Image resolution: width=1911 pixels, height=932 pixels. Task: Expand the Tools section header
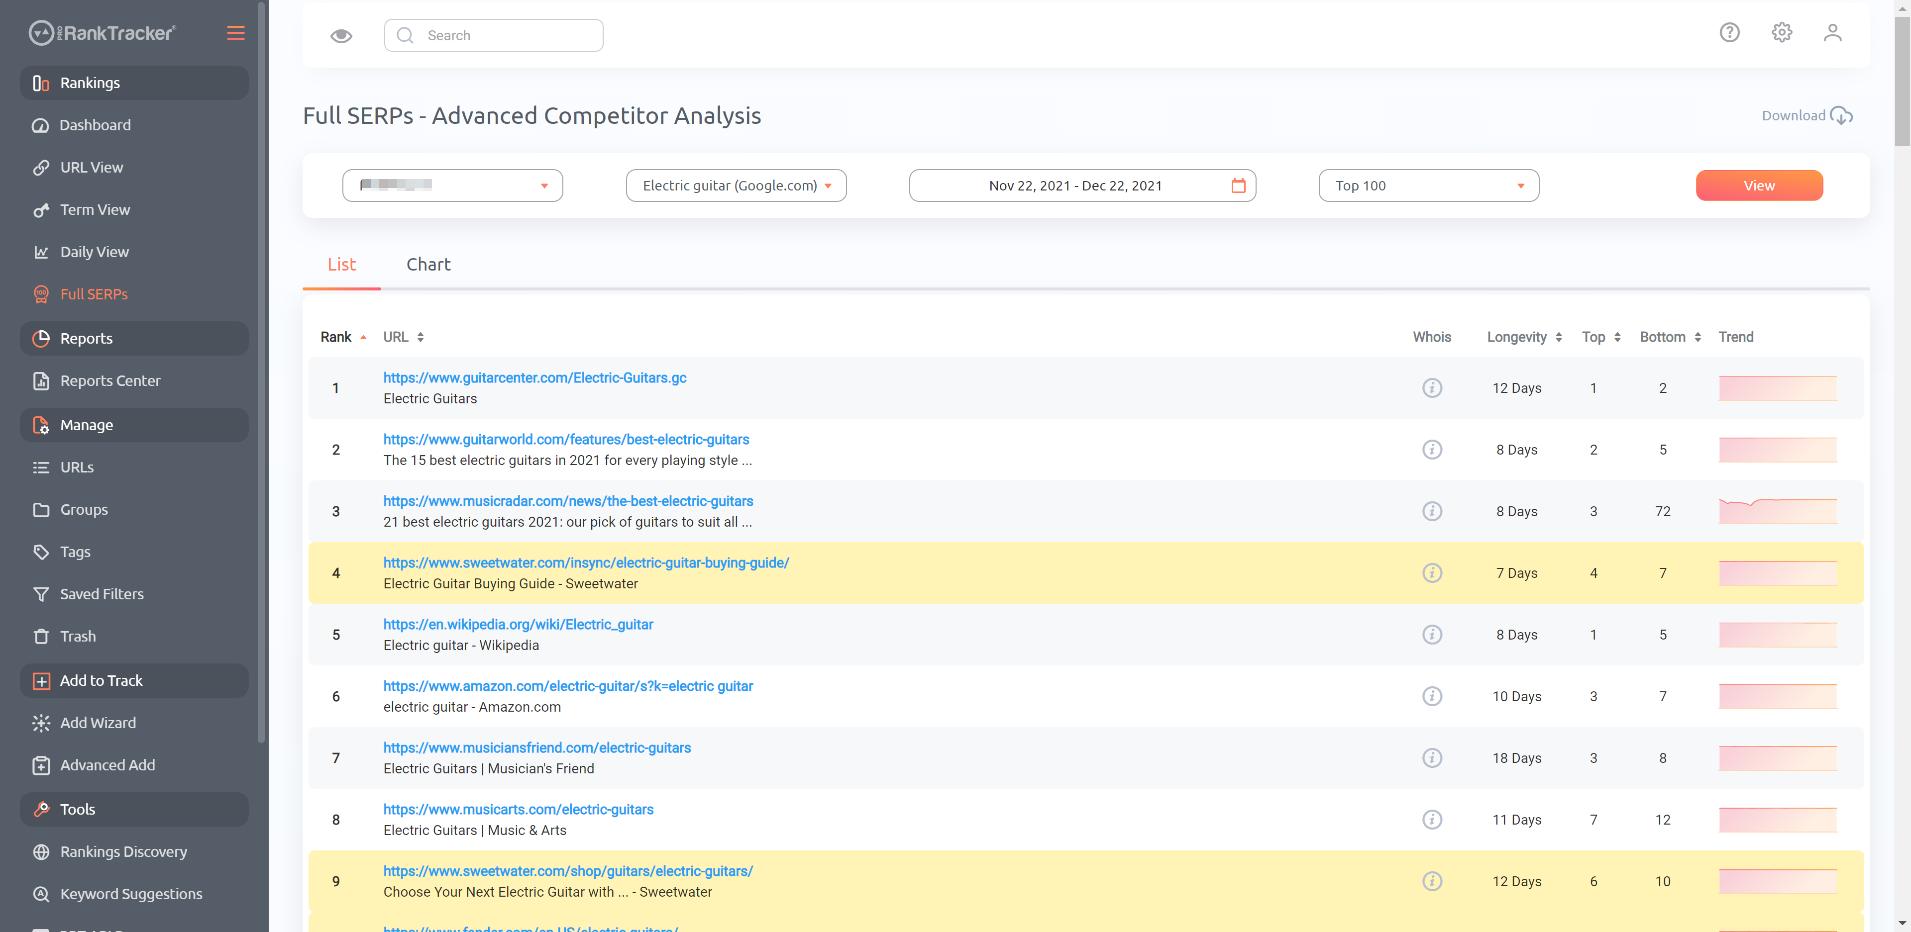coord(134,810)
